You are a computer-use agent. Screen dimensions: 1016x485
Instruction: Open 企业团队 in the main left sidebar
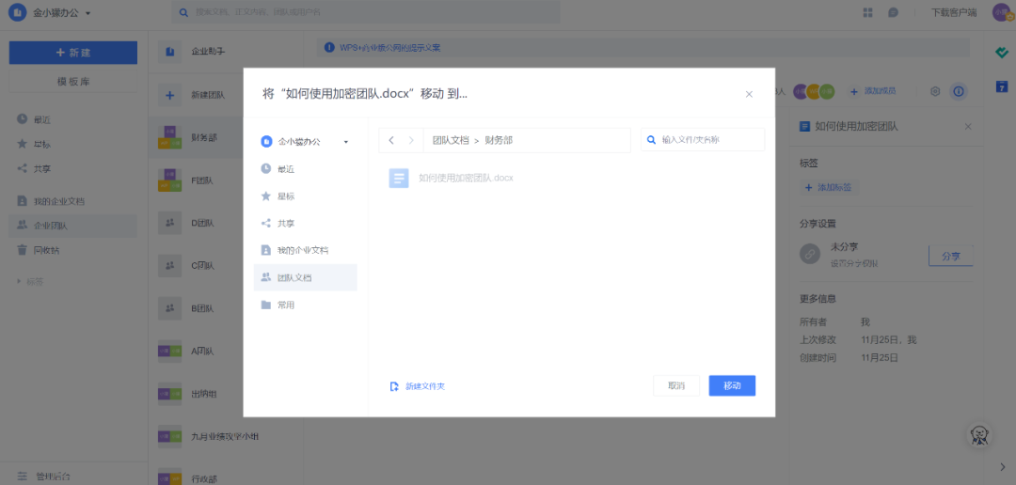(x=73, y=226)
